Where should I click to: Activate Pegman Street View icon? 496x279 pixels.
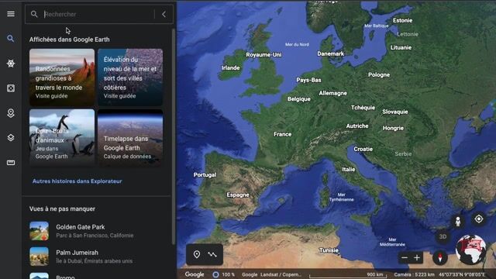(x=458, y=221)
